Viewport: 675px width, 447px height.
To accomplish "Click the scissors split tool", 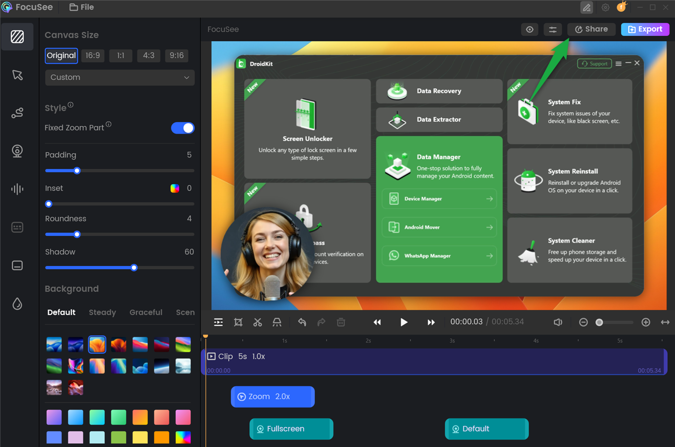I will click(x=258, y=322).
